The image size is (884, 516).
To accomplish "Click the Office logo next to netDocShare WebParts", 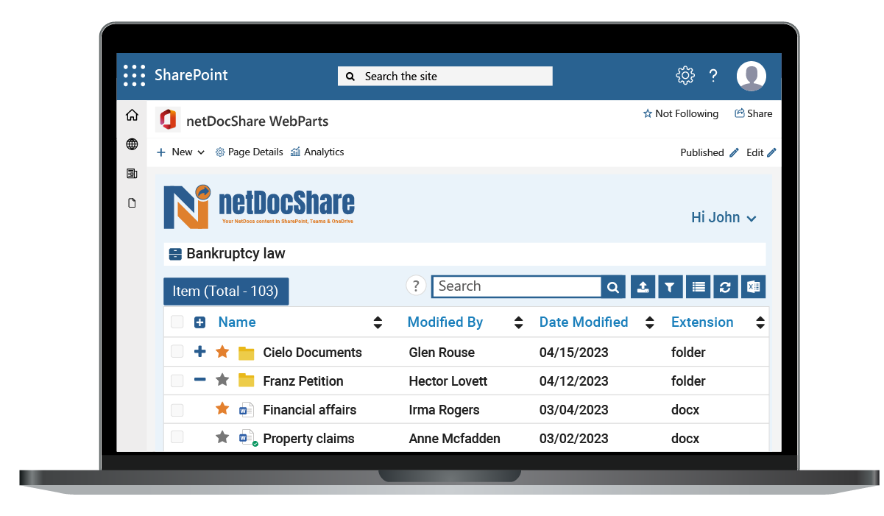I will [x=168, y=120].
